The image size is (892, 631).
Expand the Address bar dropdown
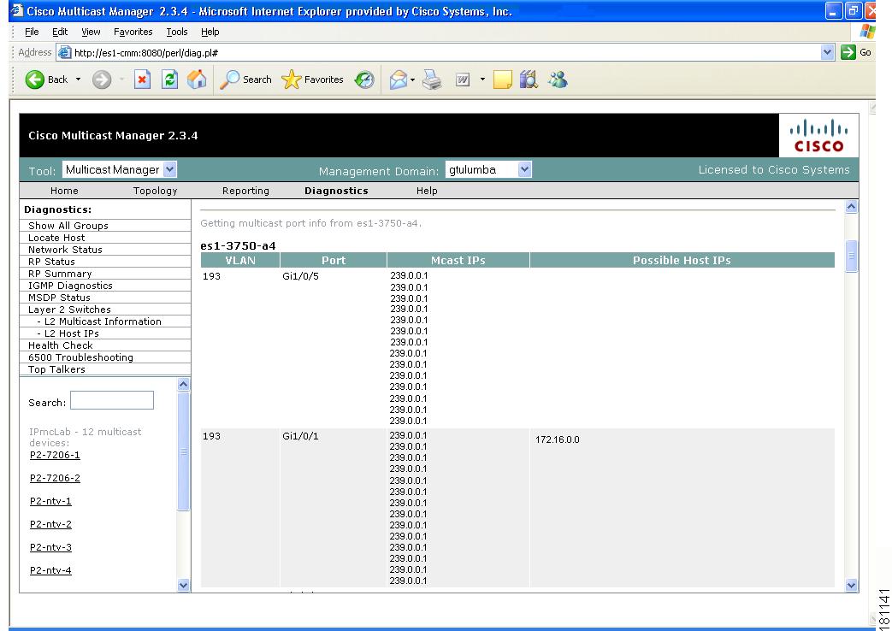827,52
